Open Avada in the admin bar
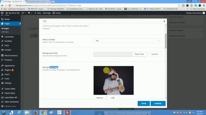Image resolution: width=206 pixels, height=115 pixels. [57, 13]
